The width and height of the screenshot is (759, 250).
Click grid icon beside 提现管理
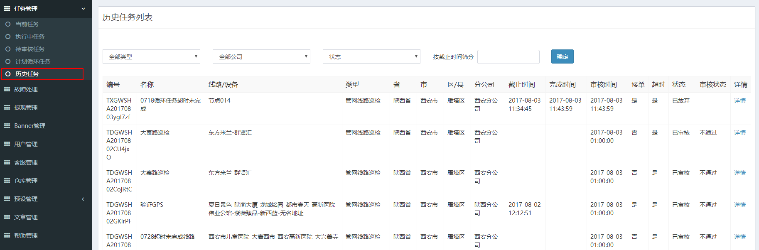[7, 108]
